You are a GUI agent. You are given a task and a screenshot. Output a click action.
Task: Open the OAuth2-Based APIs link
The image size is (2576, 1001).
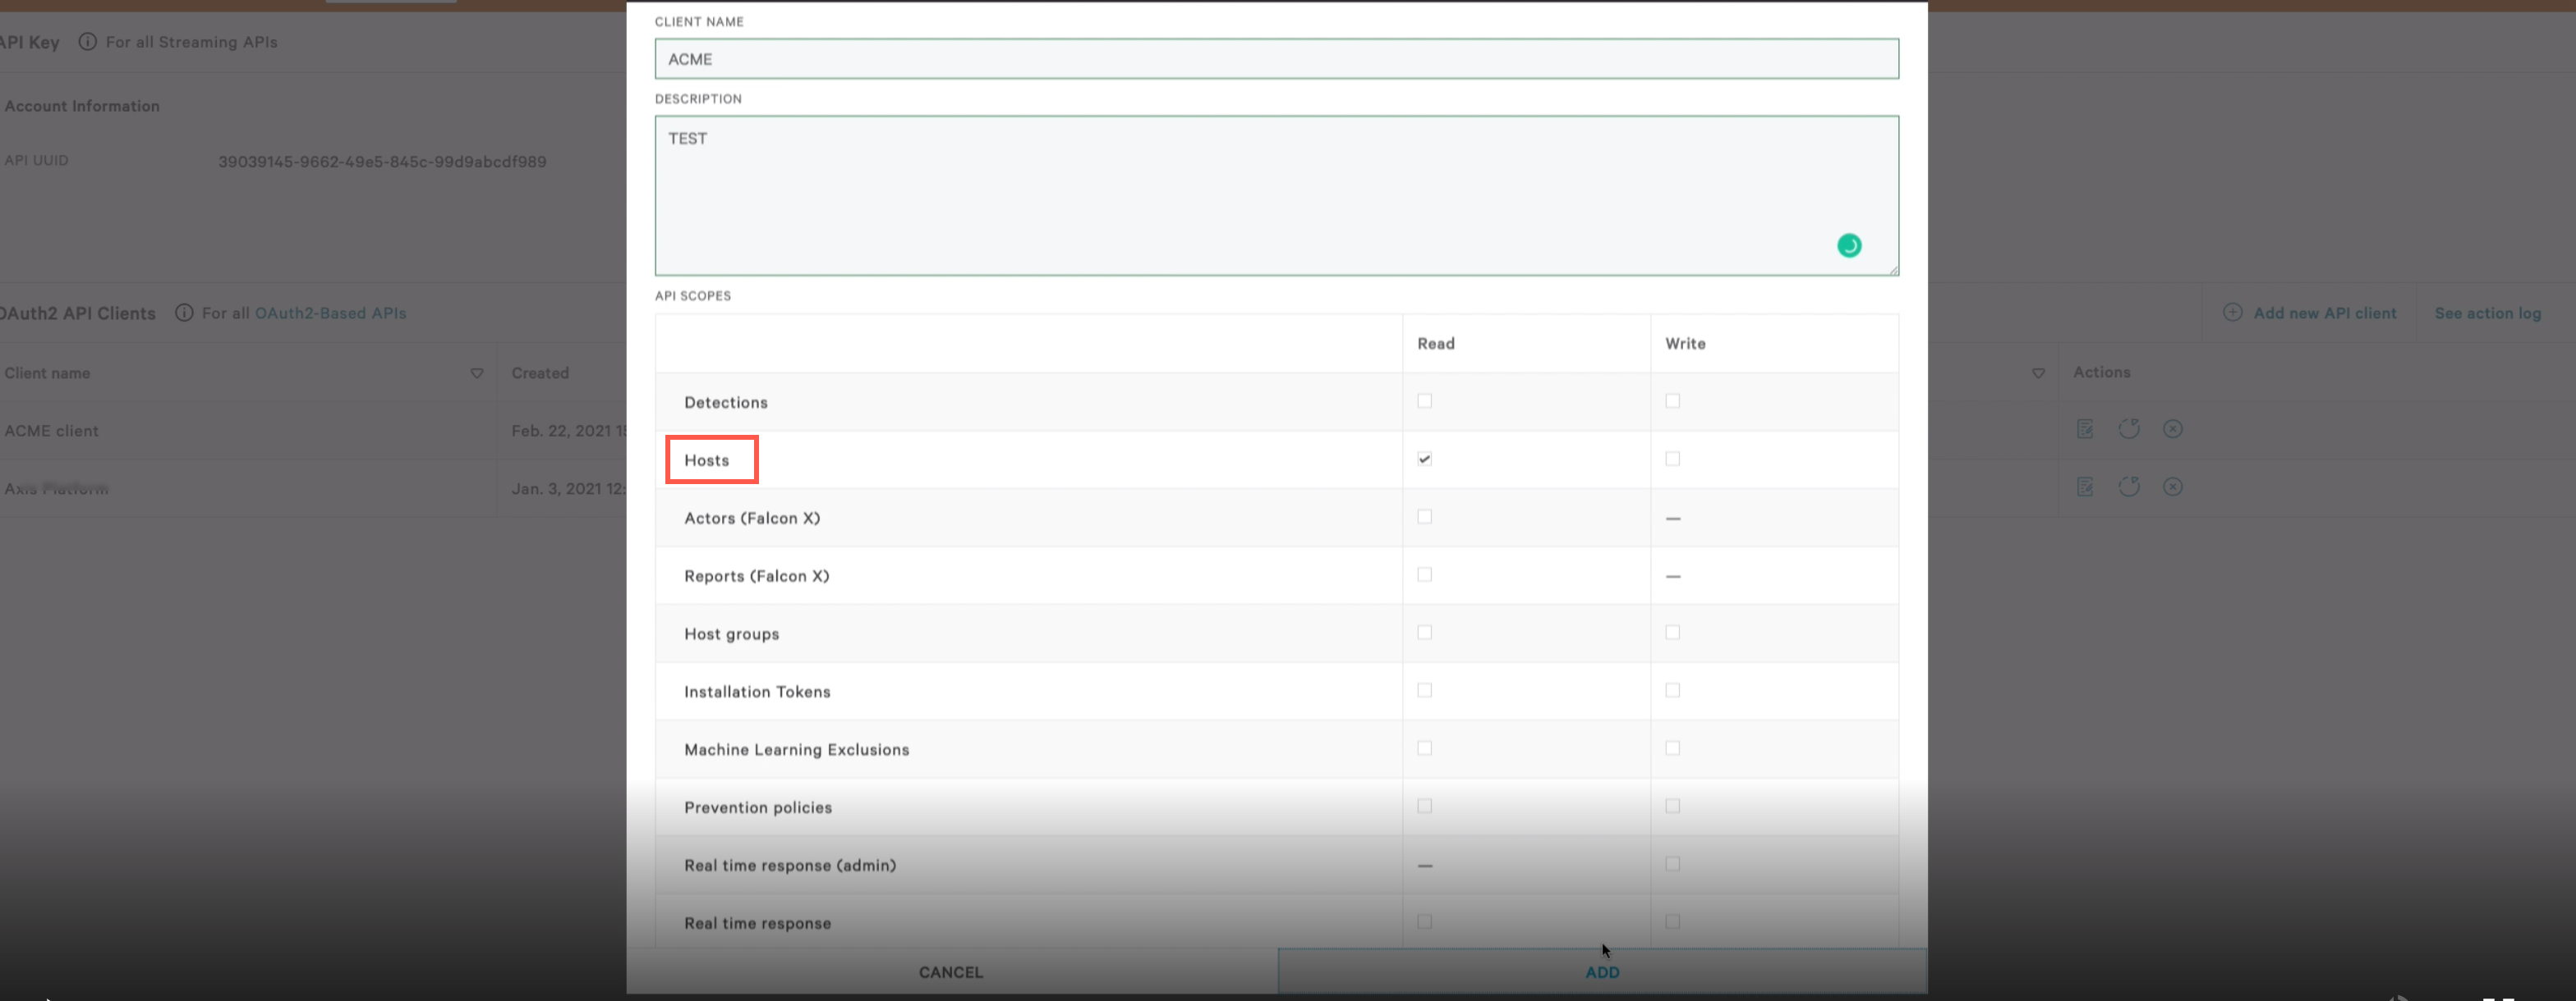tap(330, 313)
